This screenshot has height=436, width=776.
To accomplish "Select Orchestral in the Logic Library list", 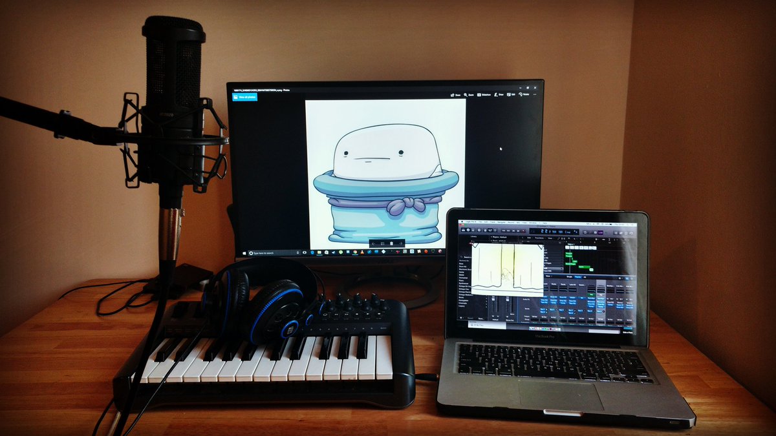I will 463,278.
